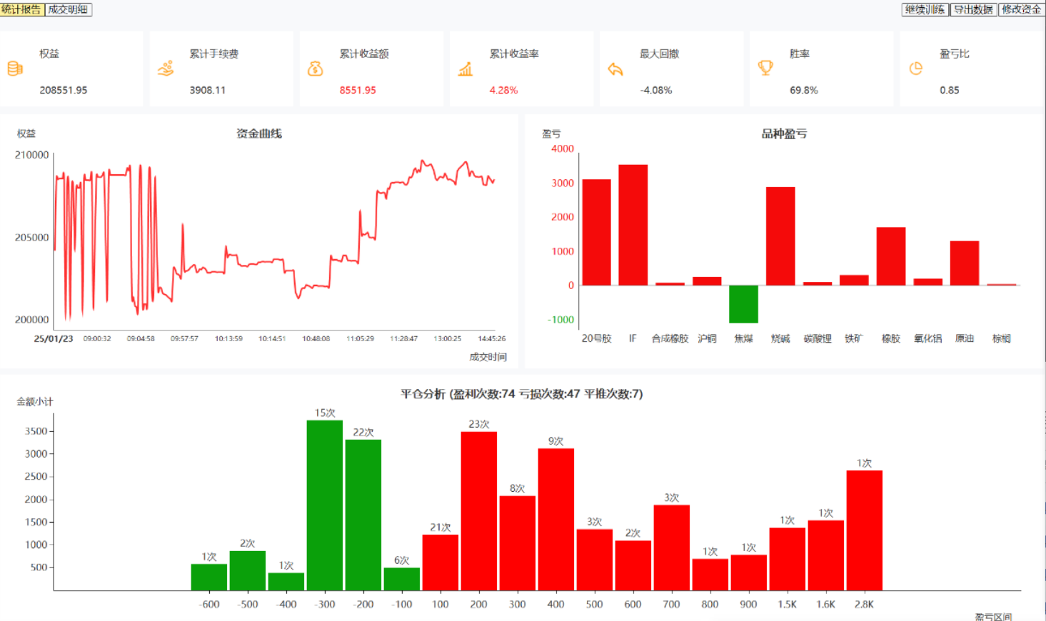Image resolution: width=1046 pixels, height=621 pixels.
Task: Click the IF red bar in 品种盈亏
Action: (x=633, y=225)
